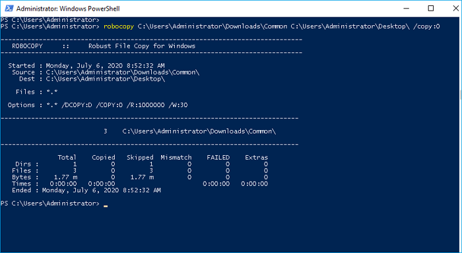Click the Started timestamp line
The image size is (462, 253).
[x=86, y=66]
